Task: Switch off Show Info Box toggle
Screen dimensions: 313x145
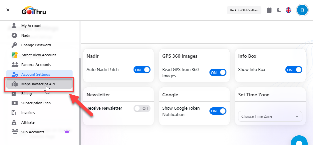Action: (294, 70)
